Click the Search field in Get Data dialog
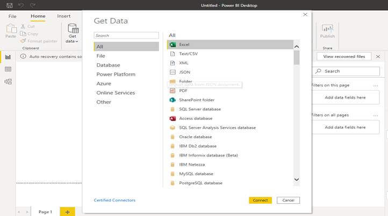 click(x=126, y=35)
